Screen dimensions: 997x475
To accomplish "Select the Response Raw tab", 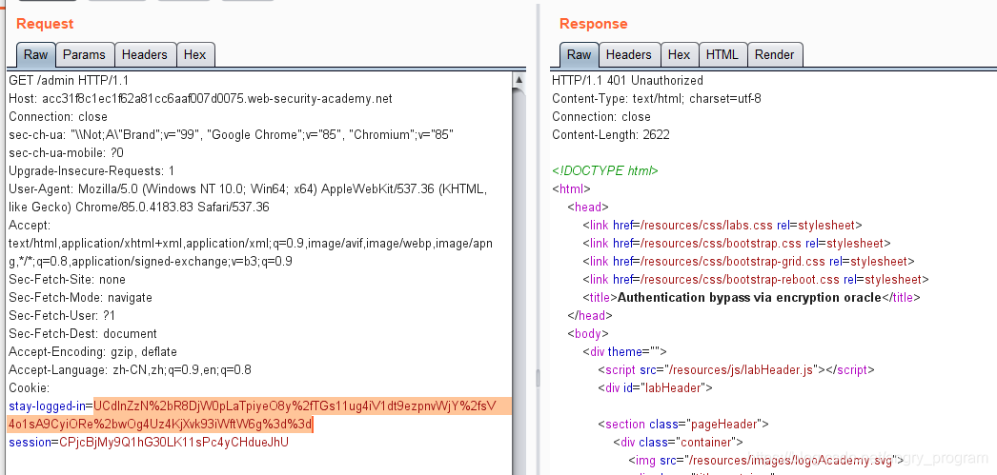I will 579,54.
